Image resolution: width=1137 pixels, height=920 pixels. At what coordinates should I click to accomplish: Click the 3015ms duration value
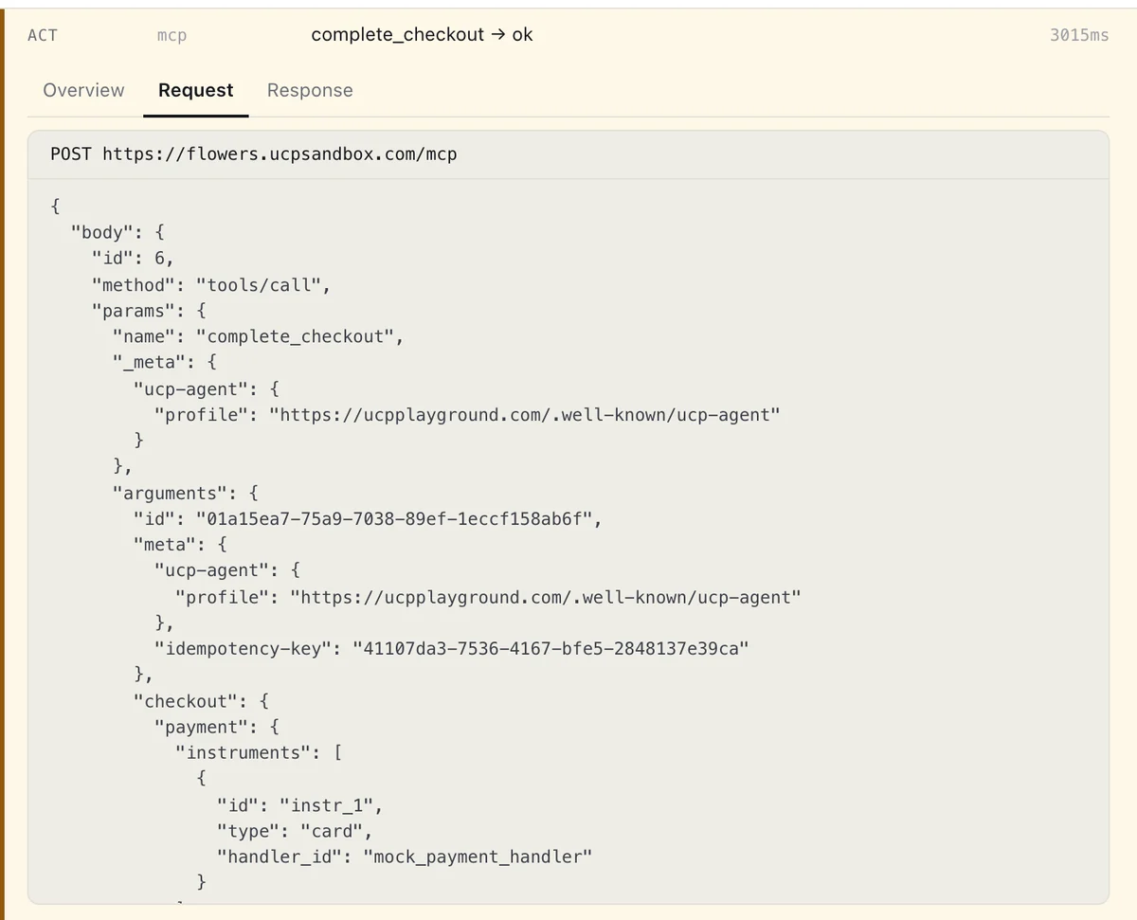(1079, 35)
